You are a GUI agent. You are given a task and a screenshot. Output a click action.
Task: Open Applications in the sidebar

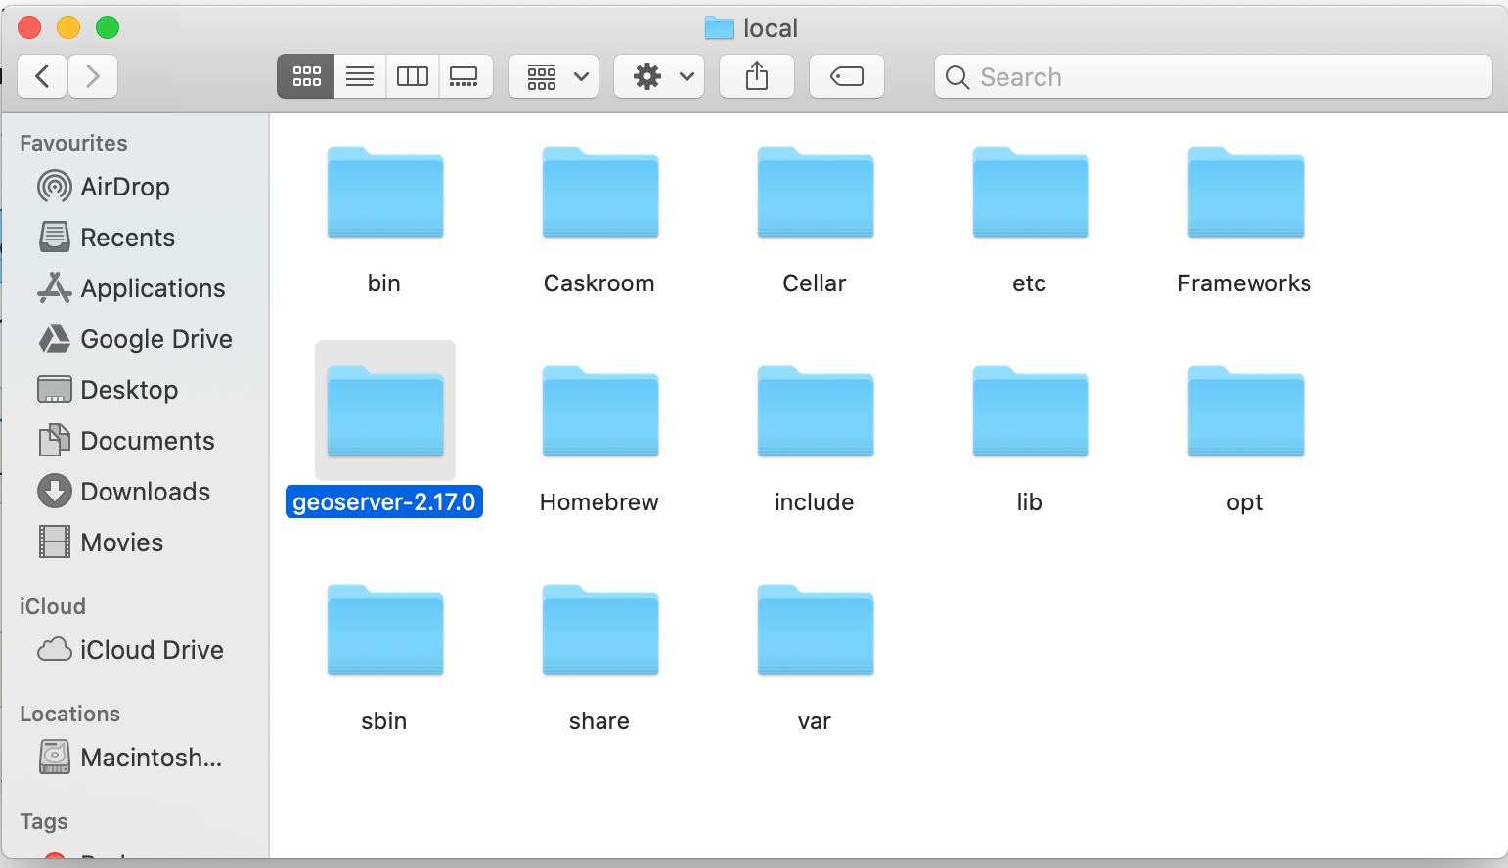(134, 288)
